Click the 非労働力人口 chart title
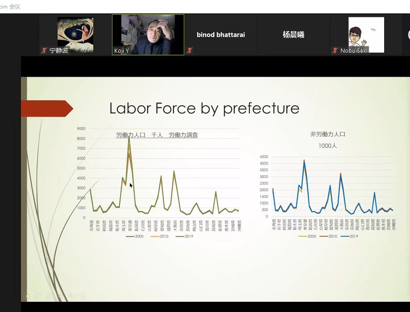Viewport: 410px width, 312px height. point(327,134)
